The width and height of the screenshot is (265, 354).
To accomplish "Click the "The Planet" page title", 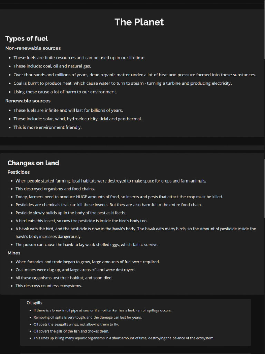I will [x=139, y=22].
